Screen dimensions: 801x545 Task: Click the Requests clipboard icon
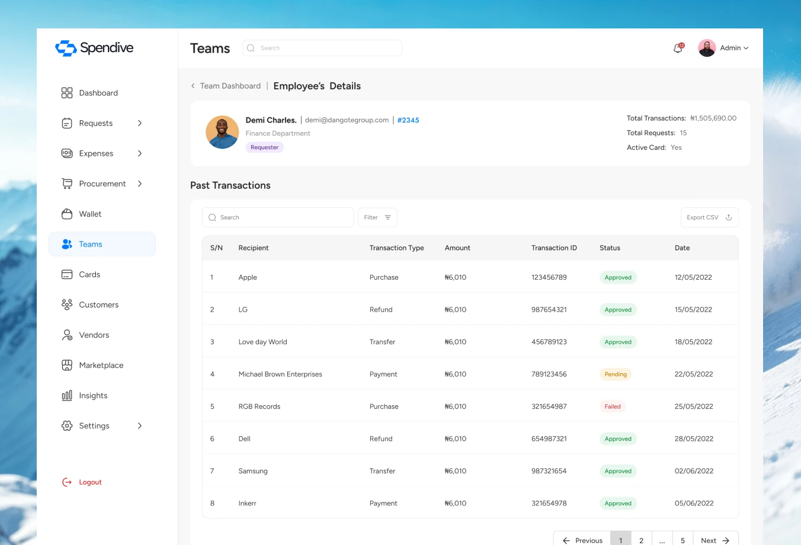pyautogui.click(x=67, y=123)
